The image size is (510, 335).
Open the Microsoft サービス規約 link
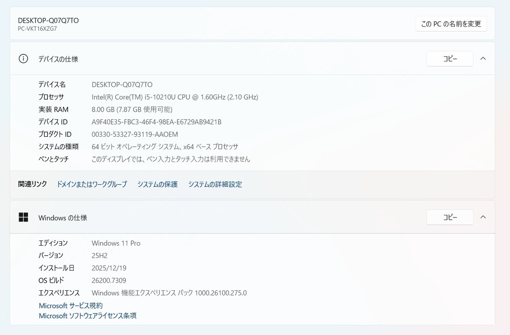(x=71, y=305)
